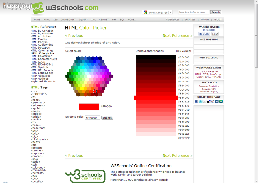Share this page on Facebook icon
Image resolution: width=258 pixels, height=183 pixels.
point(197,101)
